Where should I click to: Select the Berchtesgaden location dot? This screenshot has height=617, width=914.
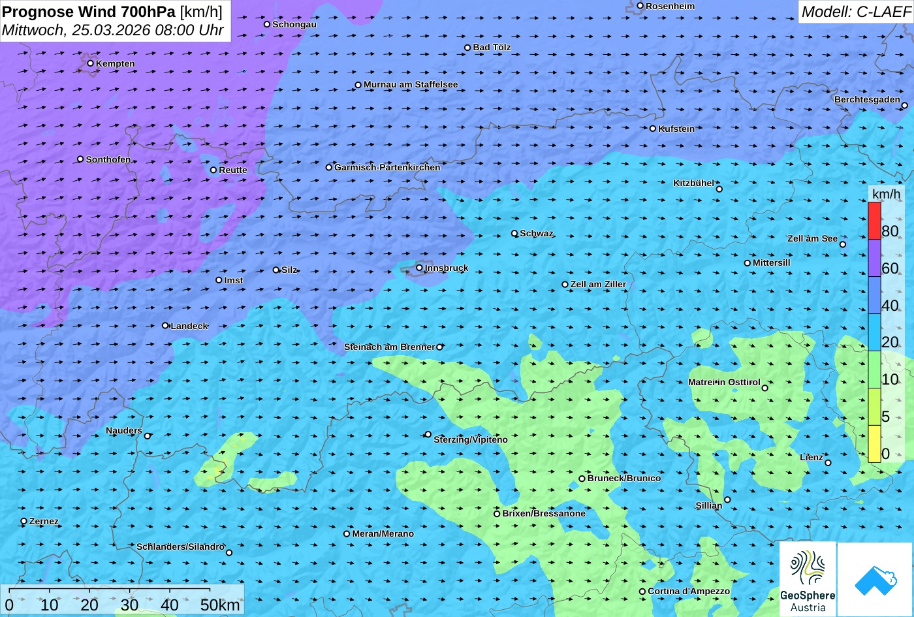point(904,105)
